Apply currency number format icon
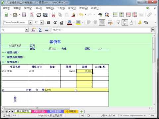 [x=140, y=22]
